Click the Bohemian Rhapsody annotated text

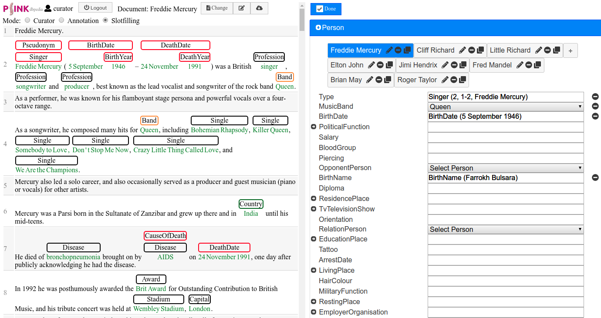(x=219, y=130)
